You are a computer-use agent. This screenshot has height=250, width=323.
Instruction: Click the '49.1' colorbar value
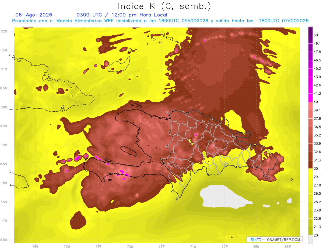(x=317, y=43)
